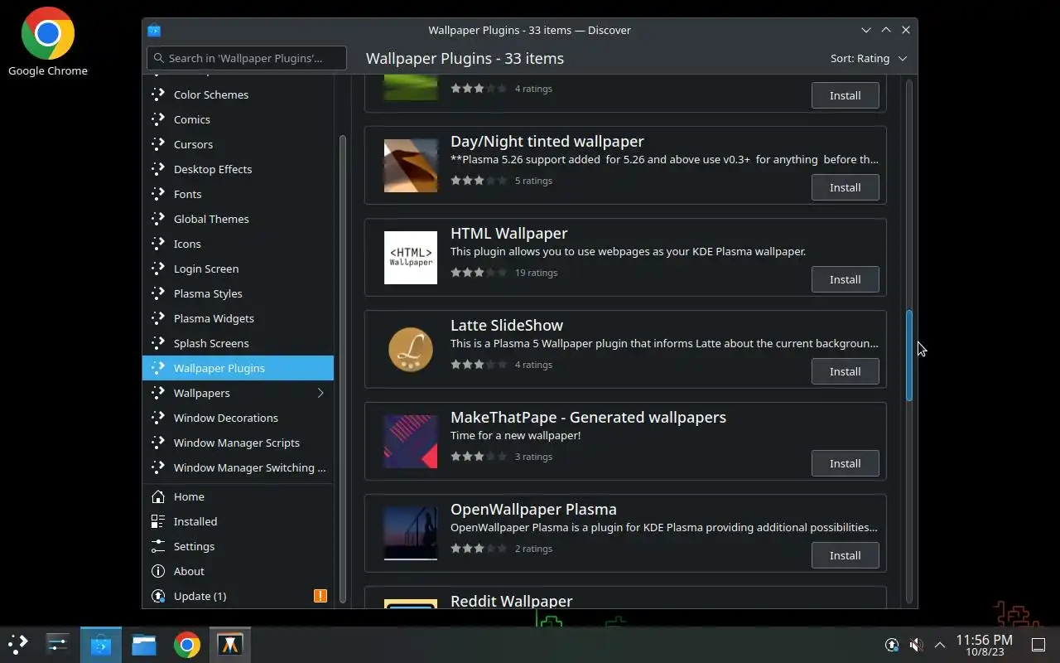This screenshot has height=663, width=1060.
Task: Open the MakeThatPape thumbnail
Action: [411, 442]
